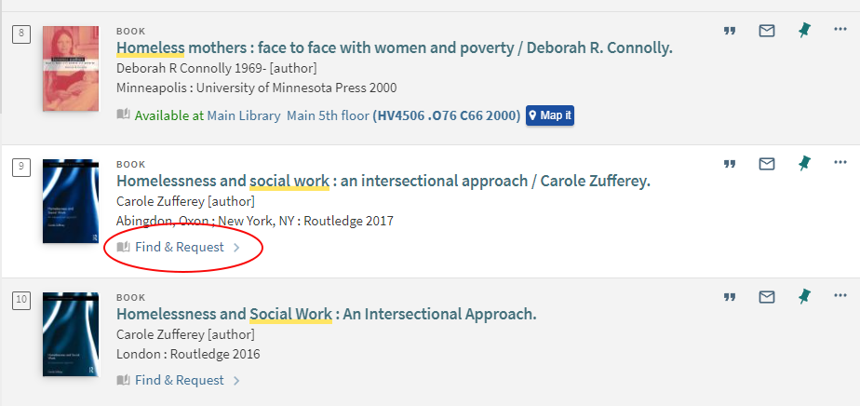
Task: Open Homelessness and social work 2017 title
Action: 383,181
